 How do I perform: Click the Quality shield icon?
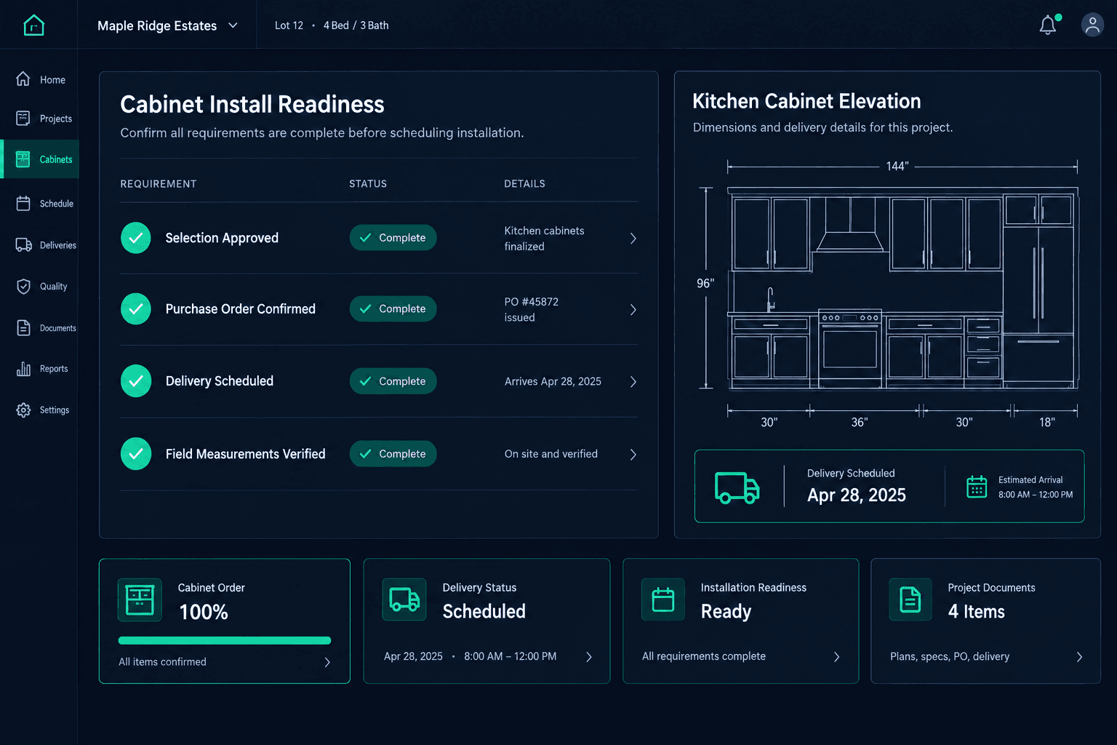pyautogui.click(x=23, y=287)
